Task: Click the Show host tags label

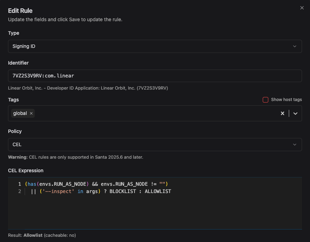Action: [x=286, y=100]
